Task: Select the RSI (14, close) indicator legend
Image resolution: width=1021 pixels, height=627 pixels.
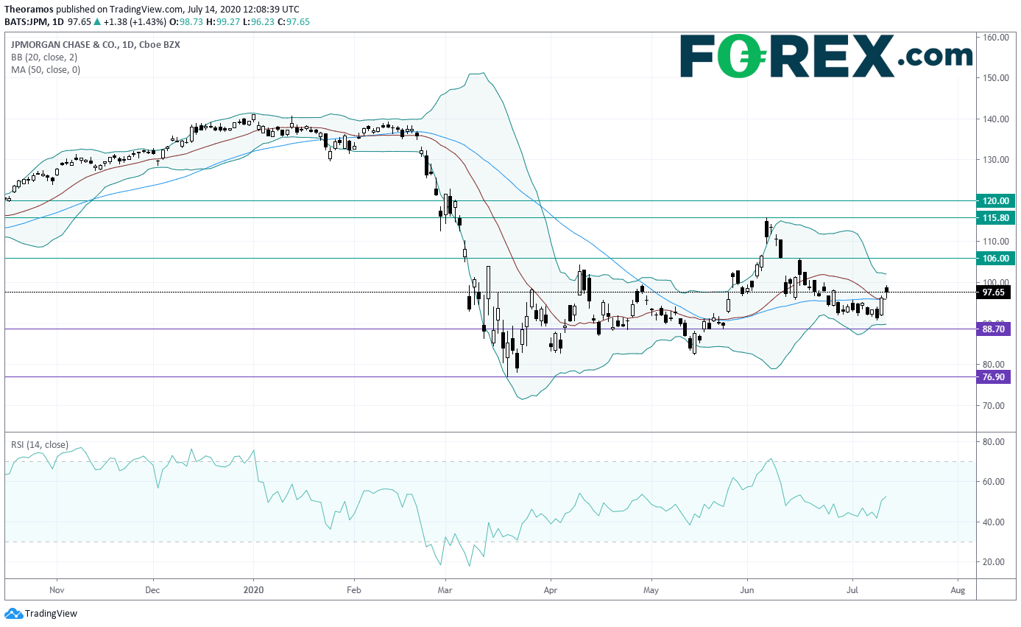Action: [x=39, y=445]
